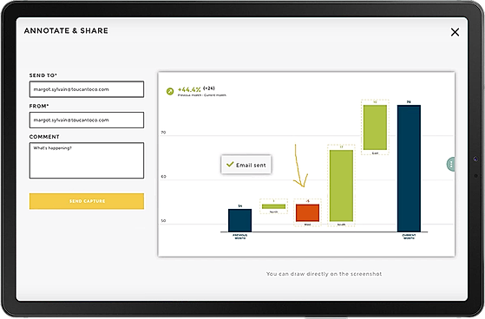Click the From email field

point(87,120)
